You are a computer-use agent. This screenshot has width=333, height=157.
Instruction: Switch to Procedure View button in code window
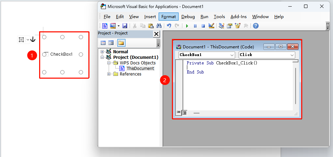179,113
